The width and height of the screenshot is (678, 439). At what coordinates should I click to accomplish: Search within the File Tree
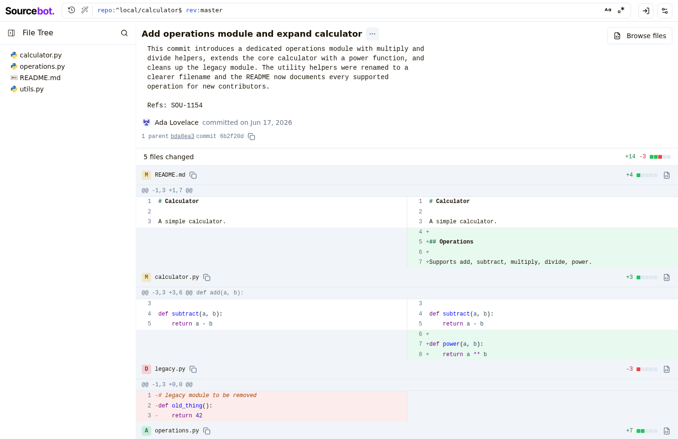coord(124,33)
